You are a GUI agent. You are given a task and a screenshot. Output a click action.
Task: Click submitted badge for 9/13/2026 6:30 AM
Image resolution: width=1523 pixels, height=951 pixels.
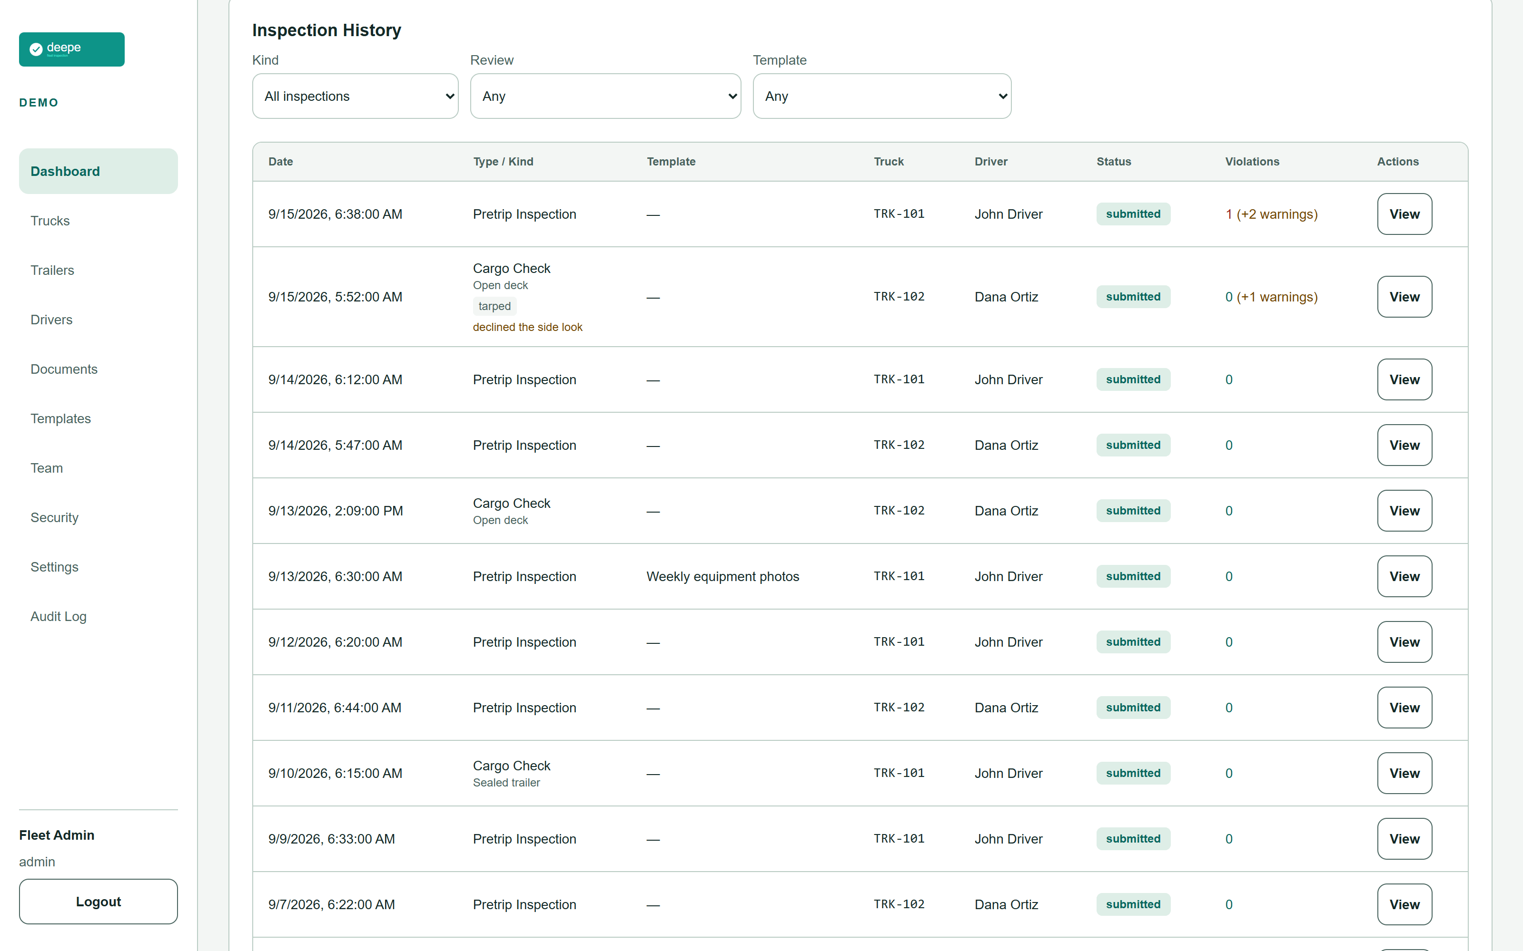pos(1133,576)
